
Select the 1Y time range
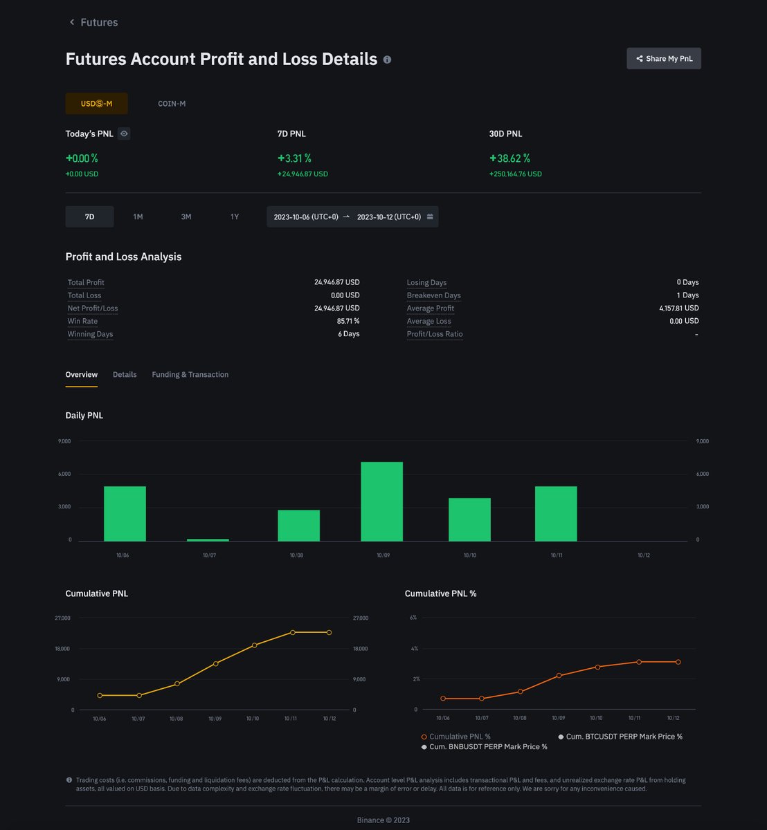(235, 216)
